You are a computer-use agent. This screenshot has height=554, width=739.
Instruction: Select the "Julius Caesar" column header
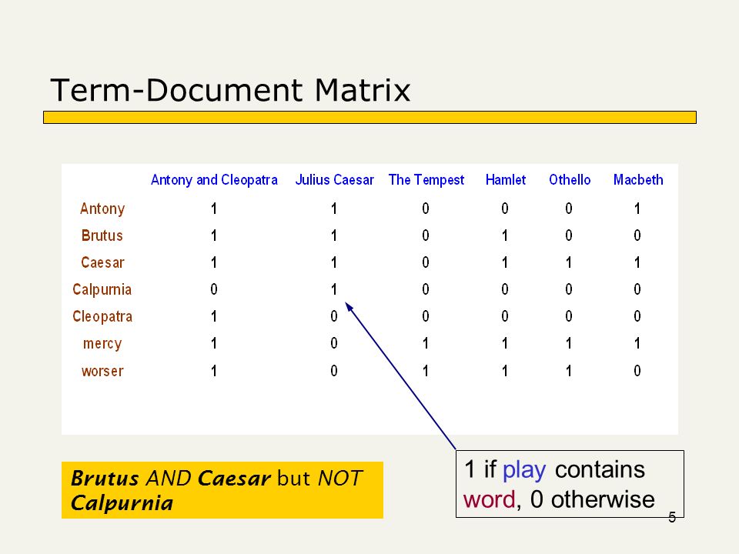click(334, 180)
